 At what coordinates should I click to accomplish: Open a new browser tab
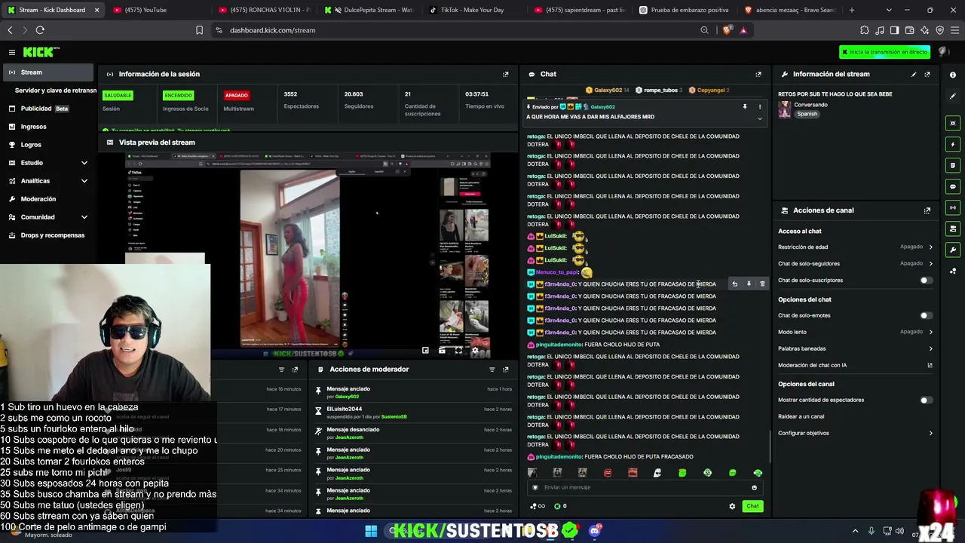[x=852, y=10]
